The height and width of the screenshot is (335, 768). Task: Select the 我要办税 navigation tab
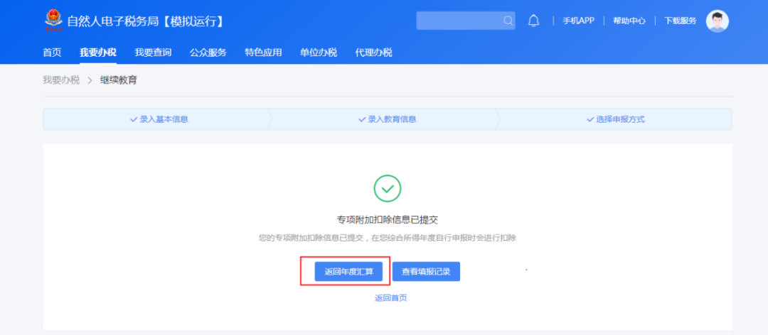[x=98, y=52]
